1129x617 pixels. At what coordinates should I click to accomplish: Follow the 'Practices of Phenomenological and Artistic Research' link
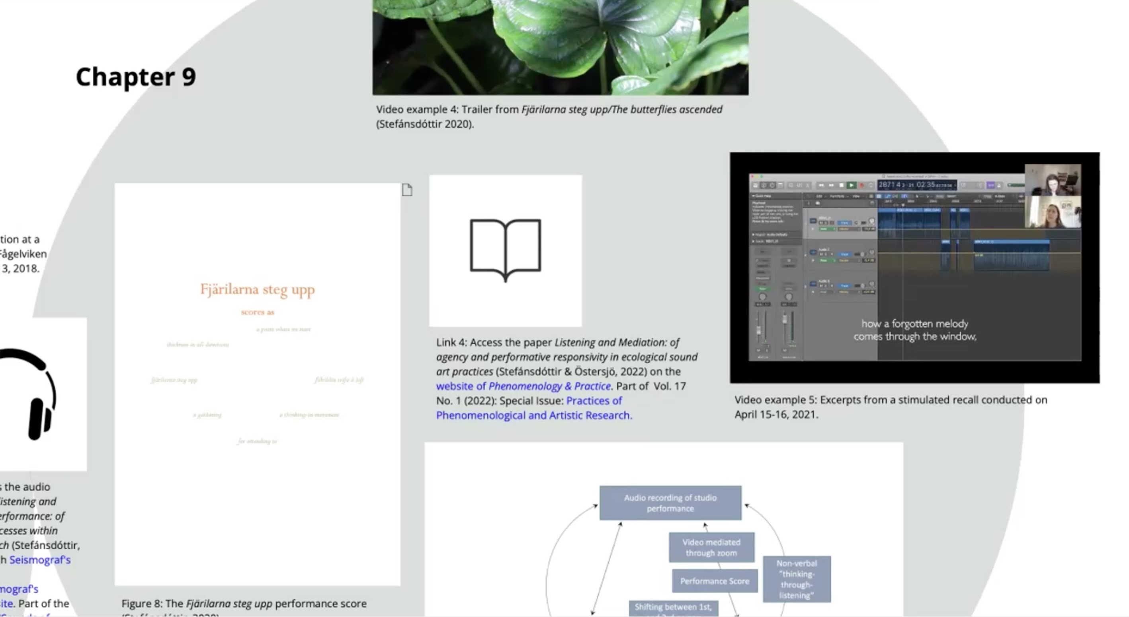point(533,415)
